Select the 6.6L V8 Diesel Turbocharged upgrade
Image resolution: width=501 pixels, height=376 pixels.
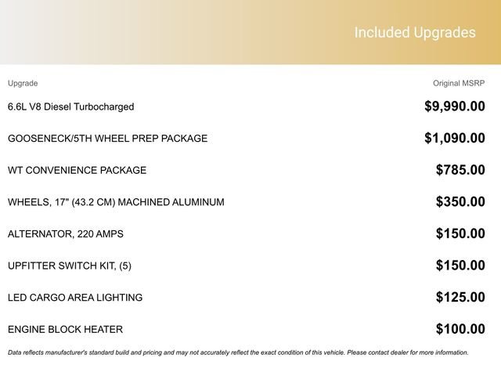coord(70,107)
